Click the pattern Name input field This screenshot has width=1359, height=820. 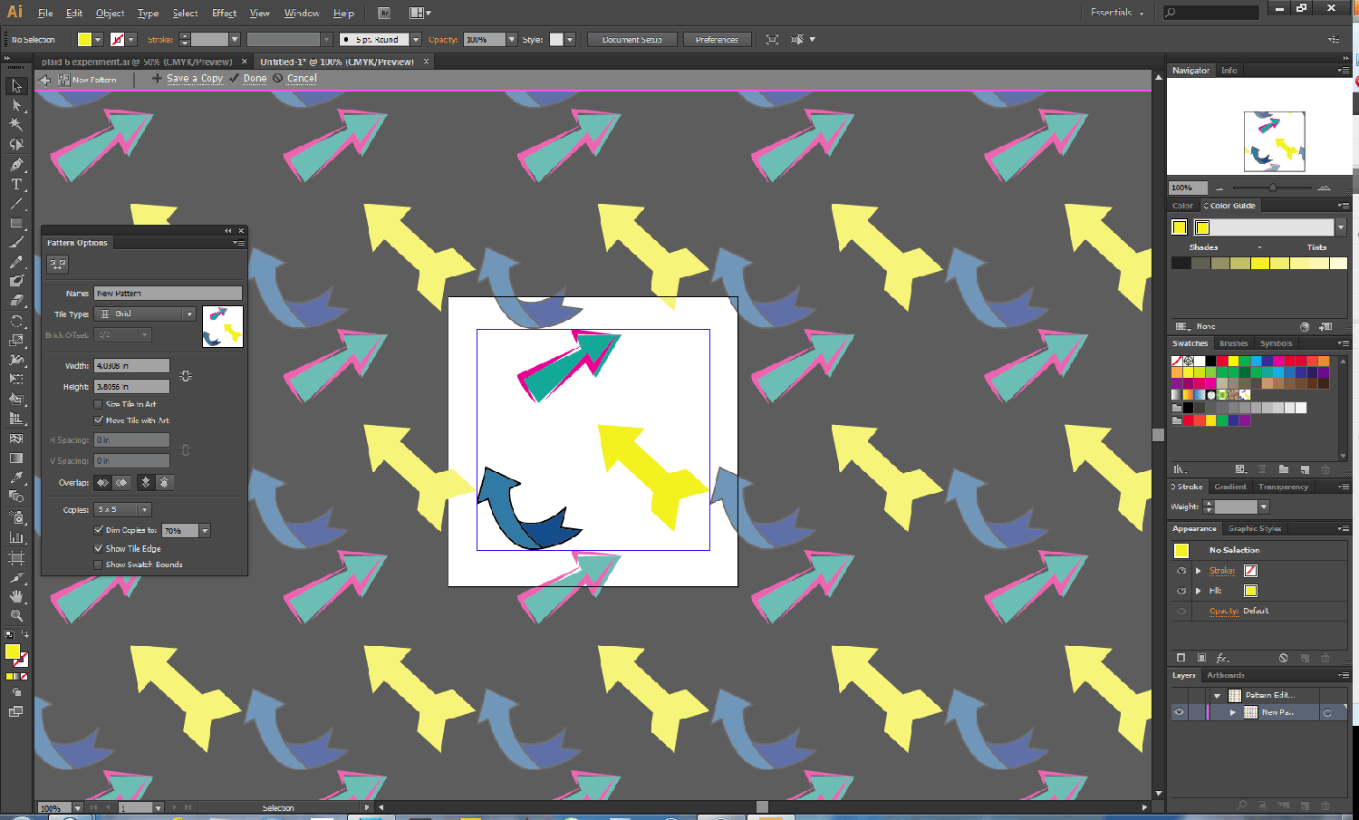[168, 294]
